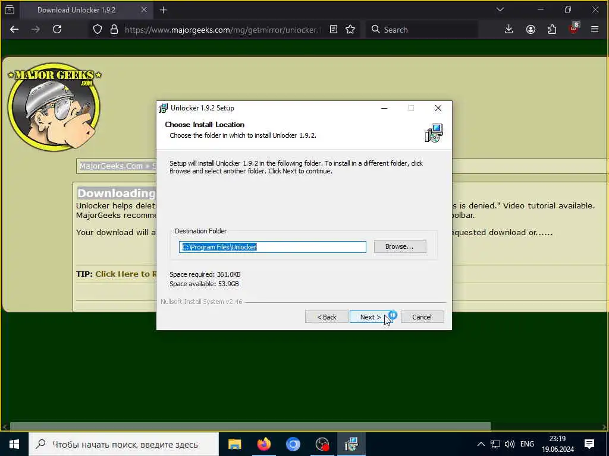This screenshot has height=456, width=609.
Task: Open the Firefox account icon
Action: tap(530, 30)
